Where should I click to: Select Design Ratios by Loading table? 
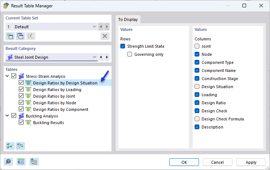[57, 90]
